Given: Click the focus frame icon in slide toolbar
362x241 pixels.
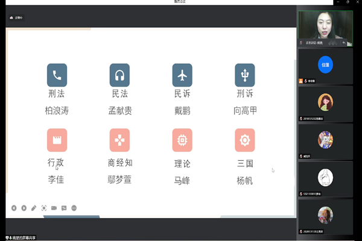Looking at the screenshot, I should [44, 208].
